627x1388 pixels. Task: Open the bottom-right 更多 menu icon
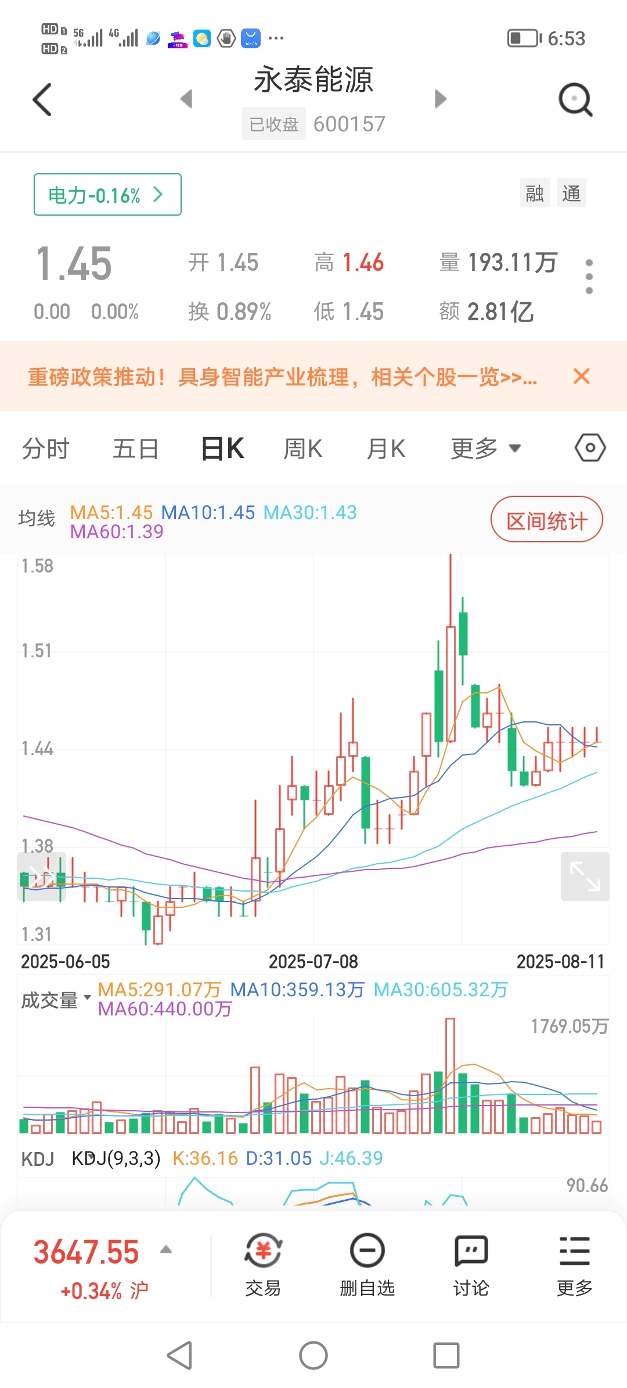click(x=575, y=1266)
